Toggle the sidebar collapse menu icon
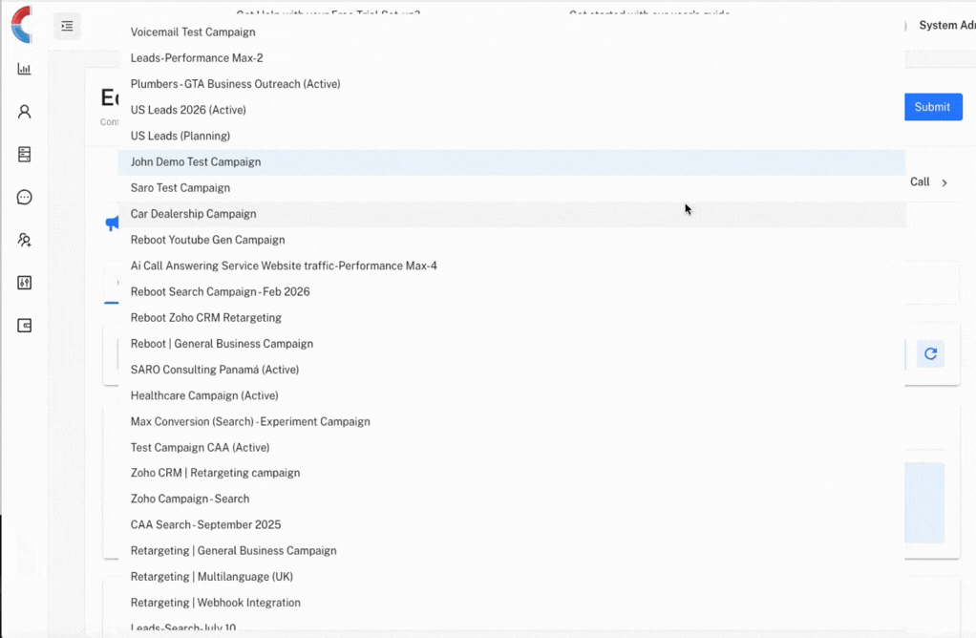976x638 pixels. (x=67, y=26)
